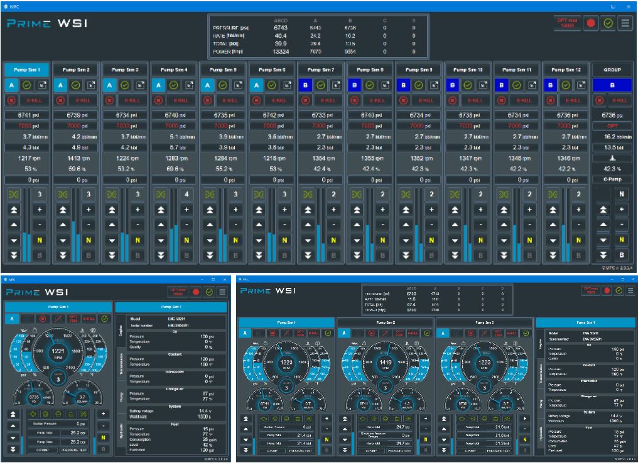Screen dimensions: 638x463
Task: Expand Pump Sim 1 with its pop-out icon in the main window
Action: 42,85
